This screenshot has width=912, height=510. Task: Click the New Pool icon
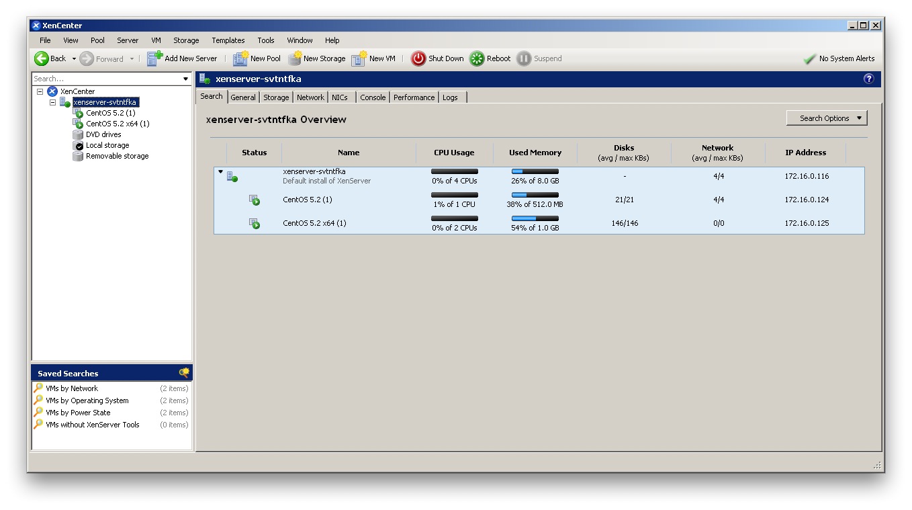(240, 58)
